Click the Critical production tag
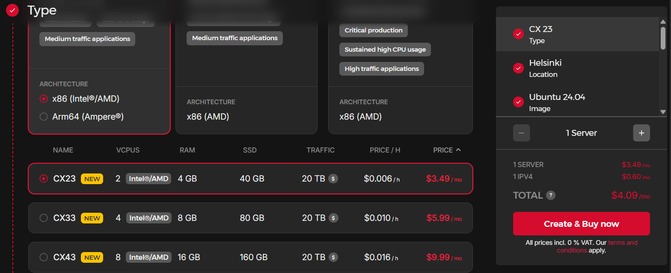The image size is (671, 273). [374, 30]
